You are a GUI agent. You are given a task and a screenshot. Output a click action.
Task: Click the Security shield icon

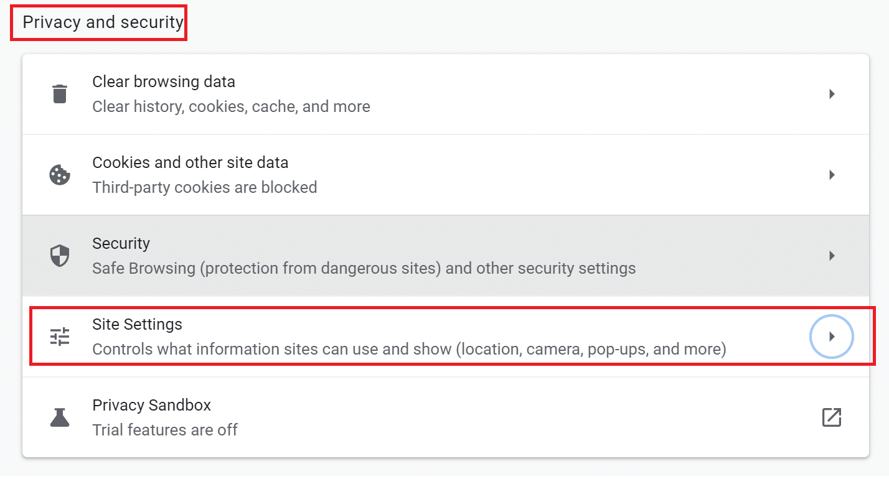click(x=60, y=256)
